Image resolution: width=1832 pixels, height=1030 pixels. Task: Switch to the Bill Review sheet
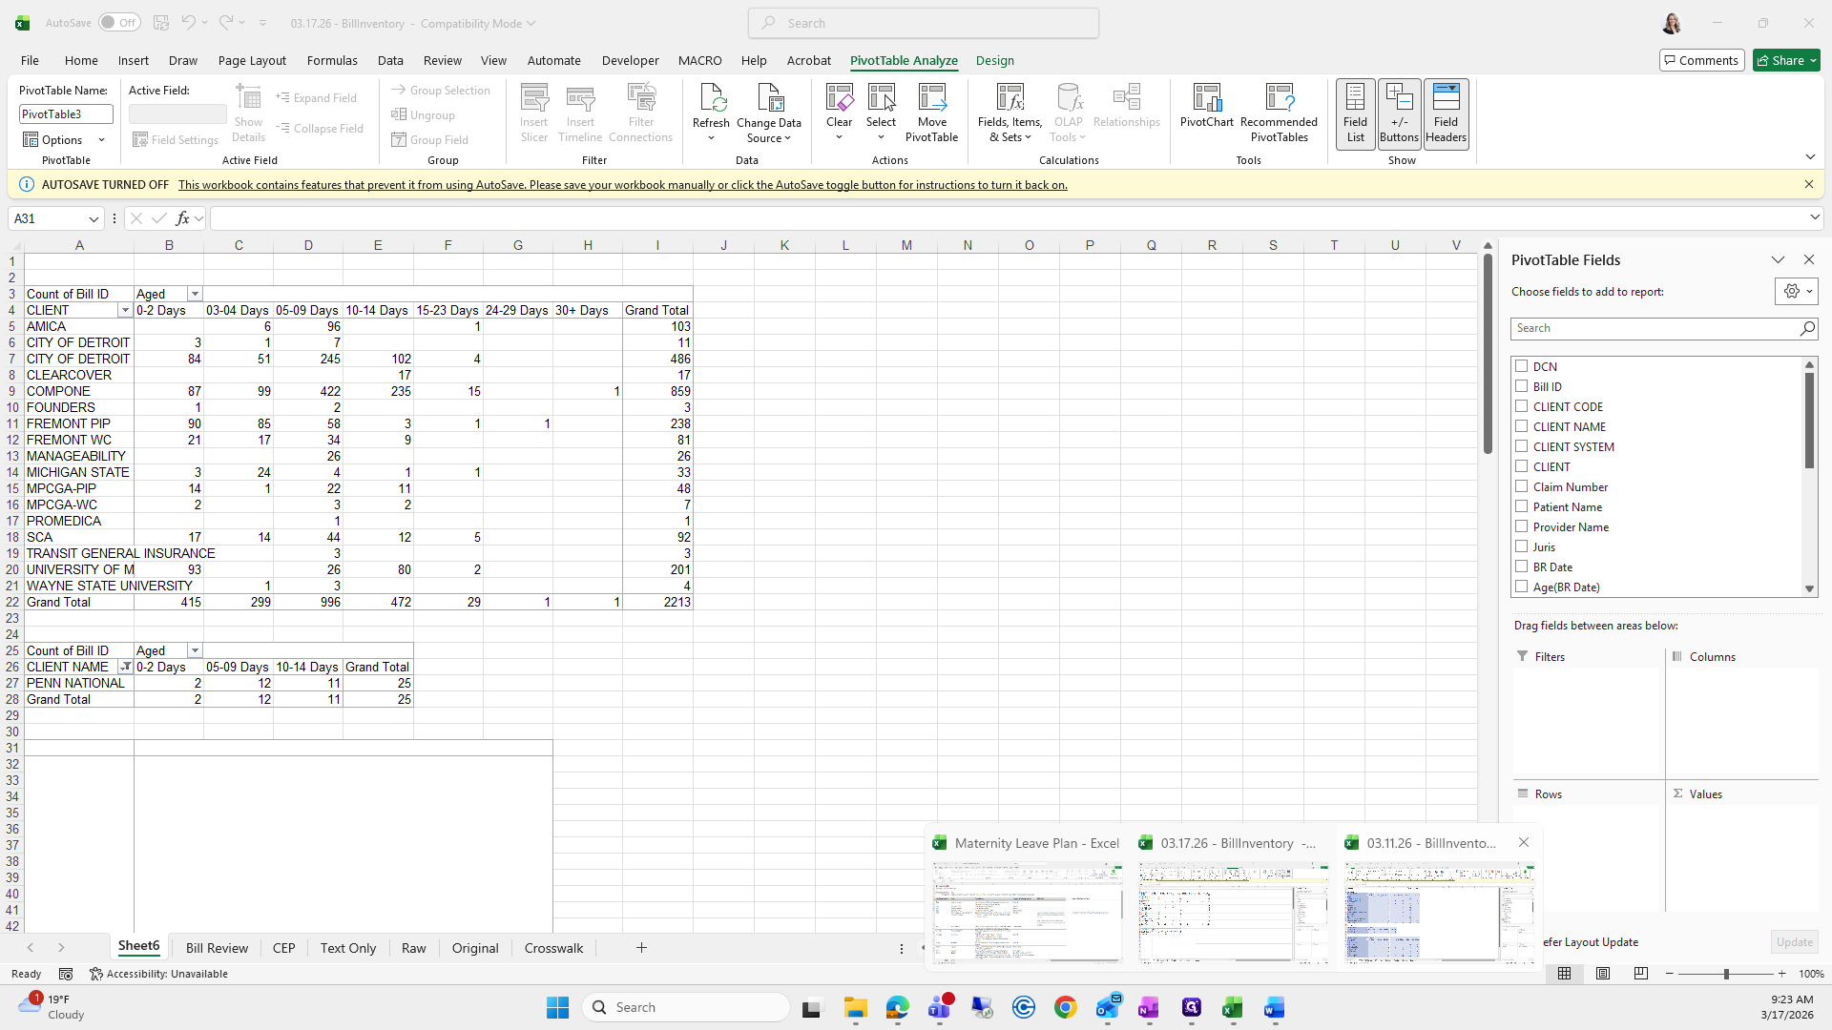tap(217, 948)
